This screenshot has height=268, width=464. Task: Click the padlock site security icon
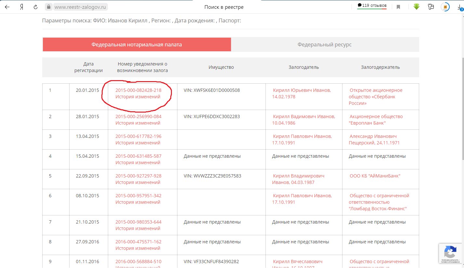click(49, 7)
